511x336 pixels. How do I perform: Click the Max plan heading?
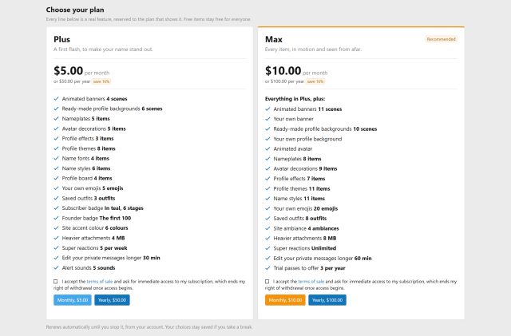(x=274, y=39)
